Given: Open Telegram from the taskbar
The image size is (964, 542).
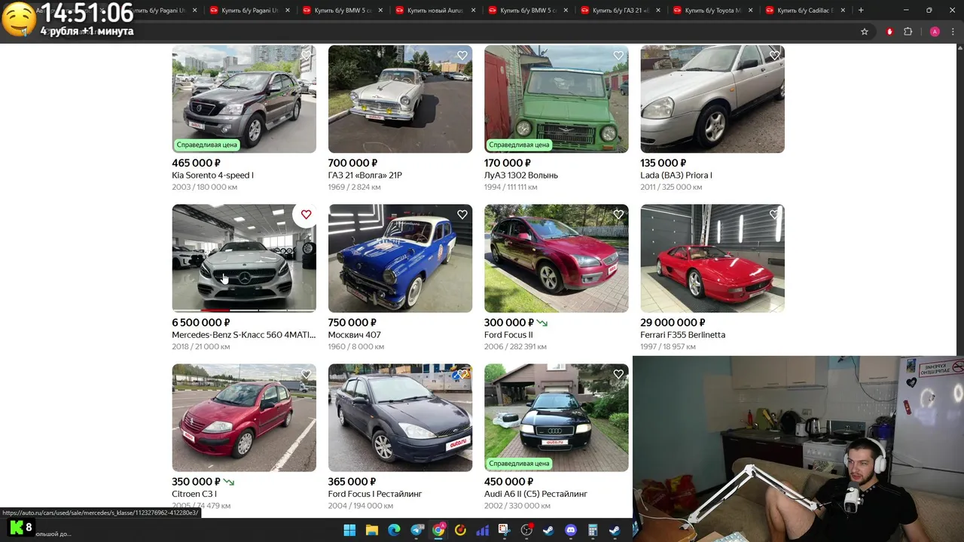Looking at the screenshot, I should click(x=416, y=530).
